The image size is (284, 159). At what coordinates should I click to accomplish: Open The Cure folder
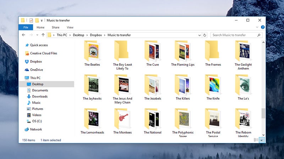(x=153, y=54)
